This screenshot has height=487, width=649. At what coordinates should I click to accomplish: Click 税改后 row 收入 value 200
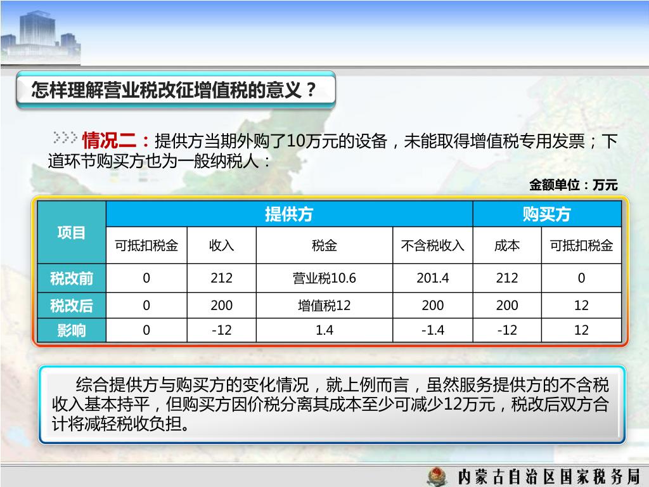[221, 306]
